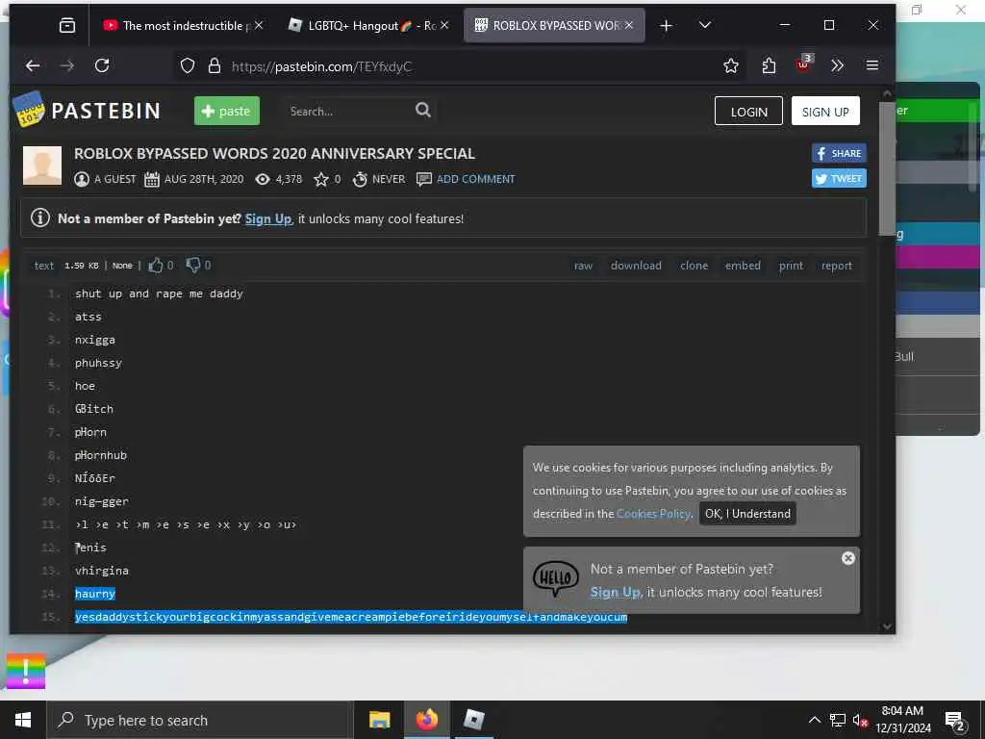The image size is (985, 739).
Task: Download the paste
Action: tap(636, 266)
